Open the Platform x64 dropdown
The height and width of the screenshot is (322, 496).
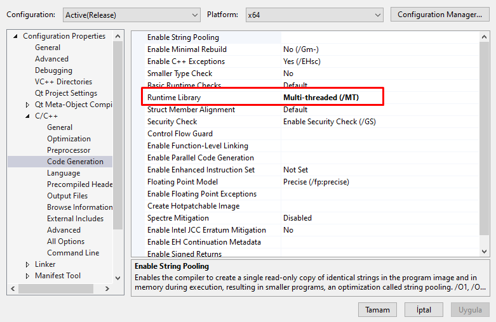tap(314, 15)
